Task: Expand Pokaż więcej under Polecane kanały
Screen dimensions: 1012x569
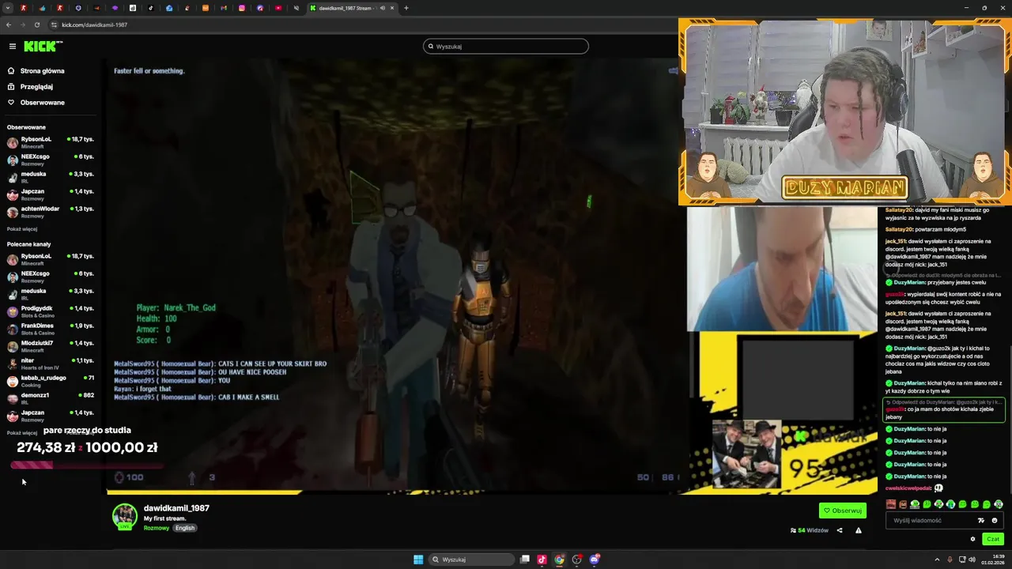Action: click(x=22, y=433)
